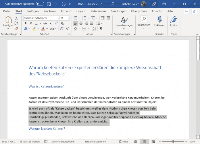Screen dimensions: 200x144
Task: Switch to Ansicht tab
Action: click(157, 11)
